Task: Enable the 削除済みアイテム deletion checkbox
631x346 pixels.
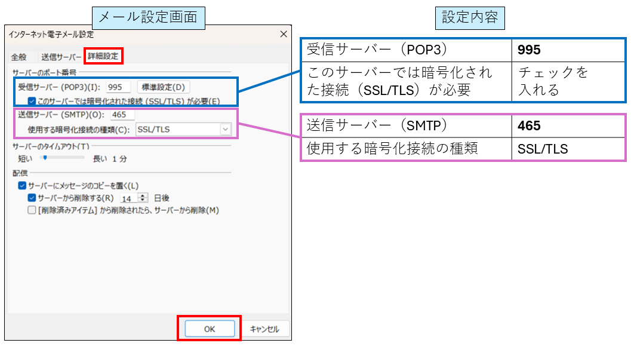Action: [32, 210]
